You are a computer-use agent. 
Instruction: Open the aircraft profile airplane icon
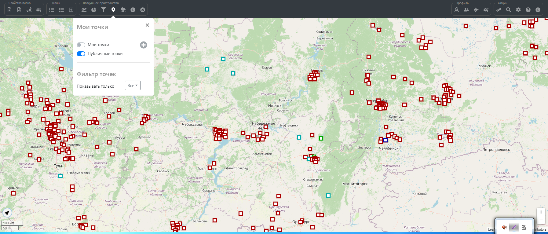pyautogui.click(x=476, y=10)
